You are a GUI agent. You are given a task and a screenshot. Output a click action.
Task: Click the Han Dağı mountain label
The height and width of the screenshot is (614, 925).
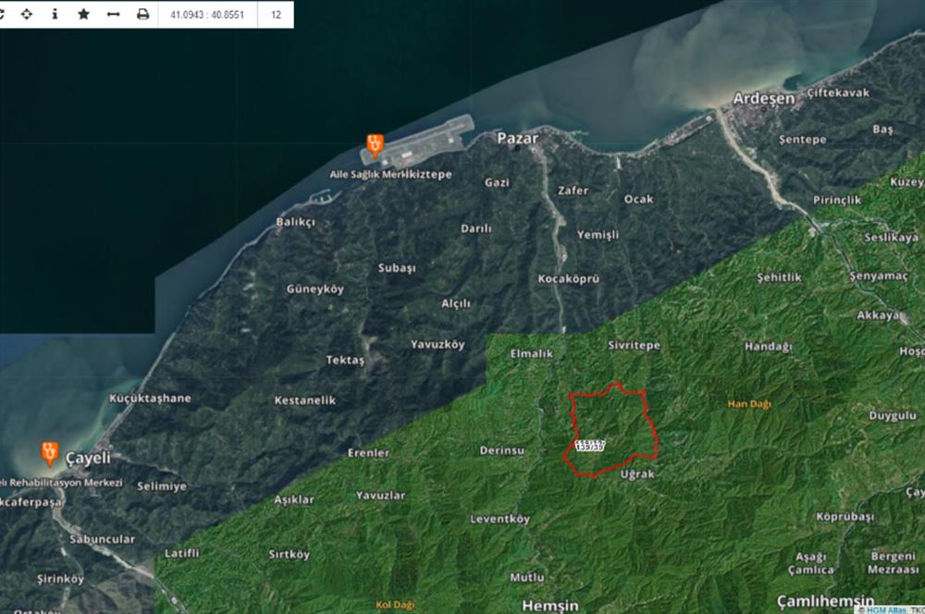pos(749,404)
